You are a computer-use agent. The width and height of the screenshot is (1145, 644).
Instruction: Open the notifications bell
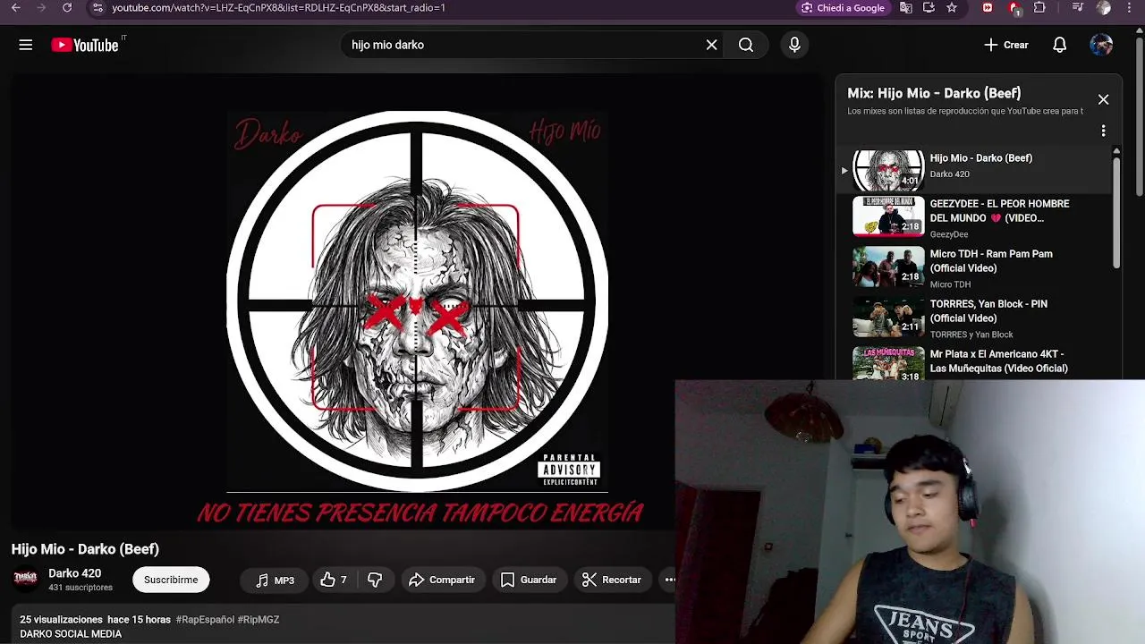click(x=1059, y=45)
